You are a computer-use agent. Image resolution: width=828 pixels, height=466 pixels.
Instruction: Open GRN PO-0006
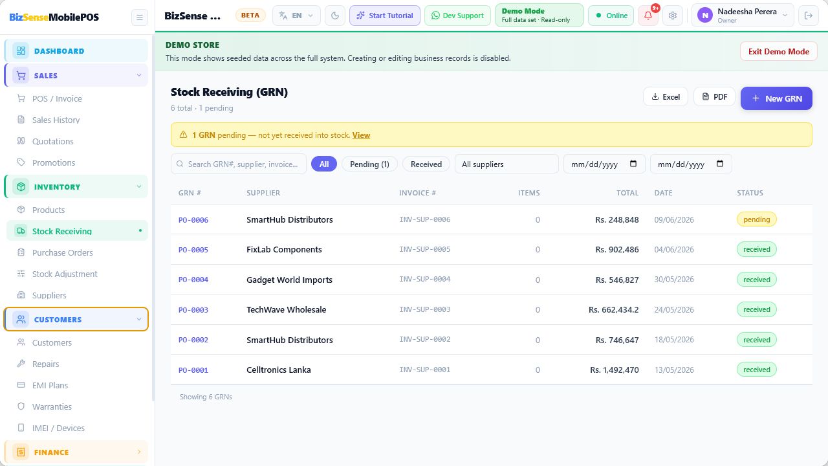193,220
